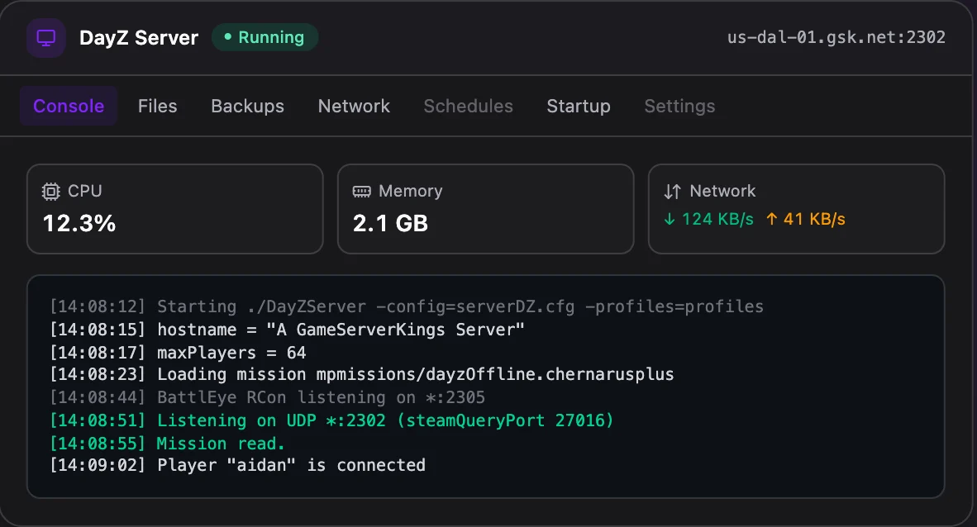Go to the Network tab

click(354, 106)
